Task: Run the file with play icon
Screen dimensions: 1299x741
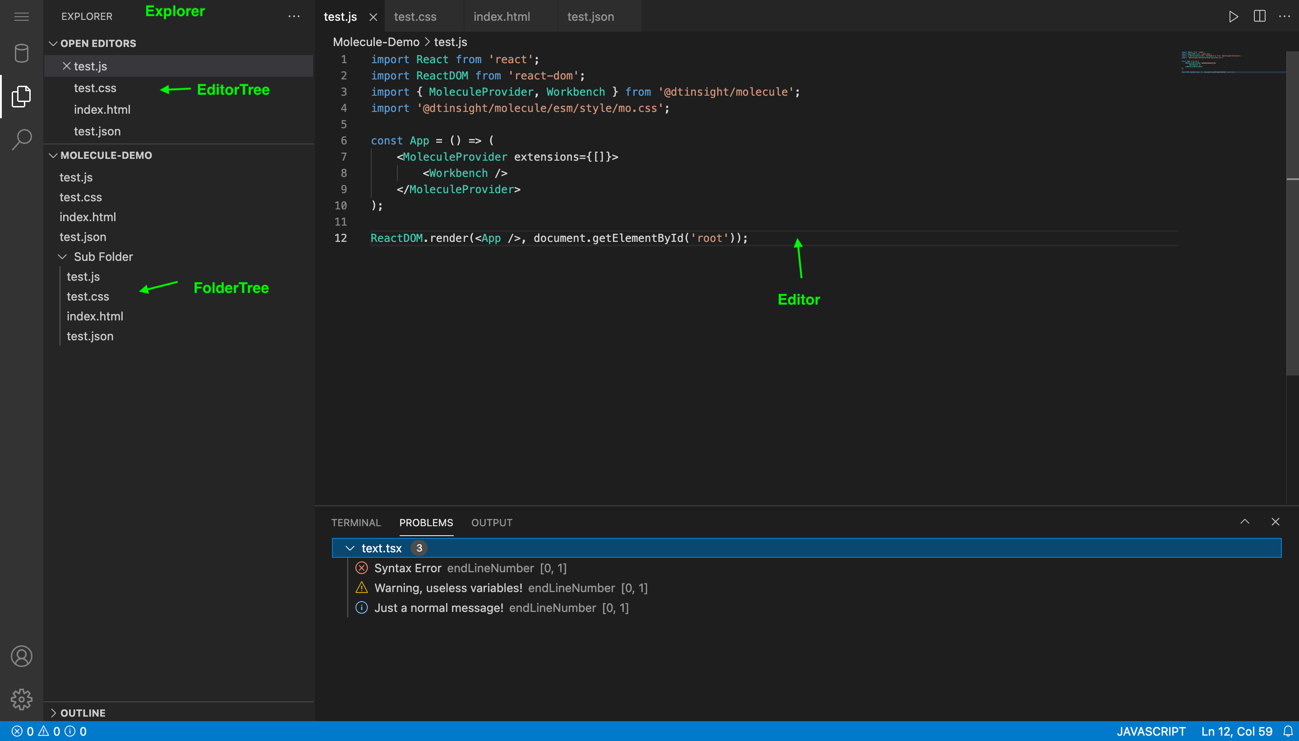Action: [1234, 17]
